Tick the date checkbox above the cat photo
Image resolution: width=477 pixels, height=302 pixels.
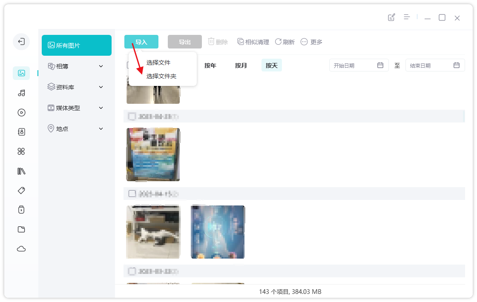click(132, 194)
